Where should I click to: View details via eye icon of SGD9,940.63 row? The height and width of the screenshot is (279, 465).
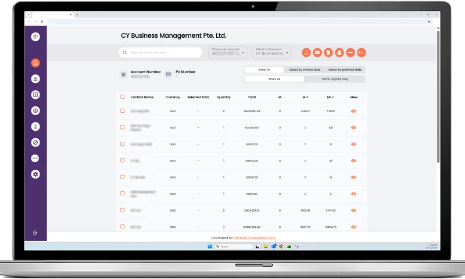point(353,111)
